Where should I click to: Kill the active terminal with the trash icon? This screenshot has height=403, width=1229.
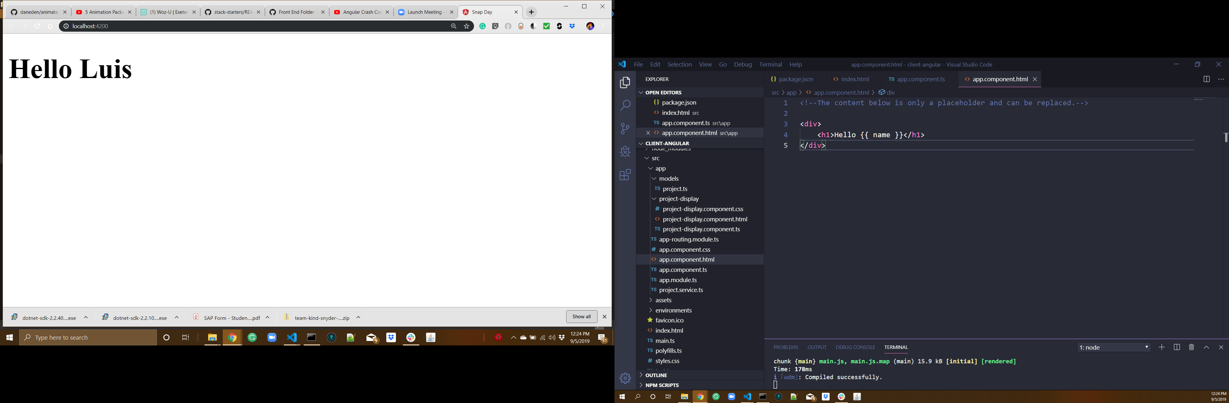pos(1191,347)
